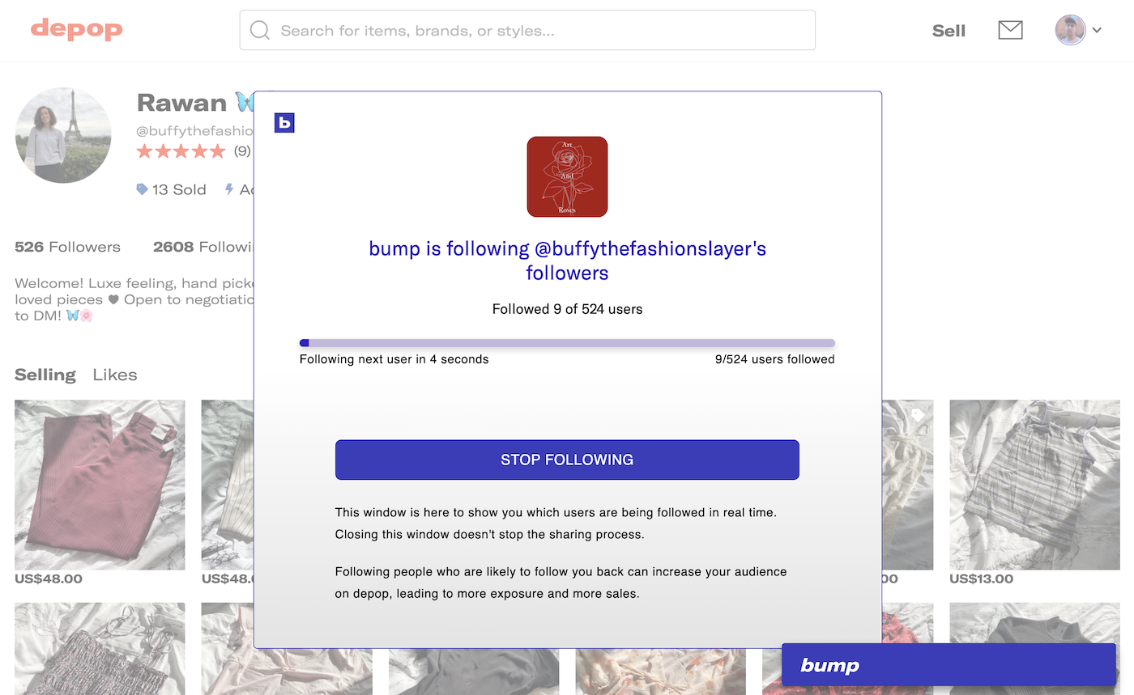The width and height of the screenshot is (1134, 695).
Task: Click the depop logo
Action: (77, 30)
